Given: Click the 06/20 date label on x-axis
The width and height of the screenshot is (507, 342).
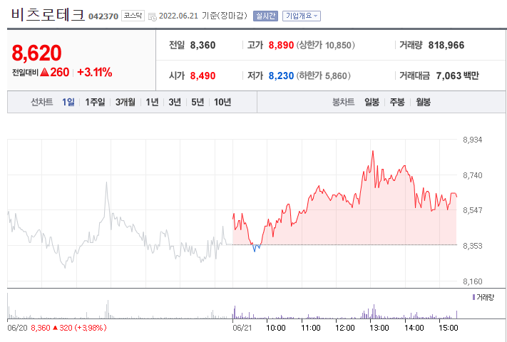Looking at the screenshot, I should (x=17, y=328).
